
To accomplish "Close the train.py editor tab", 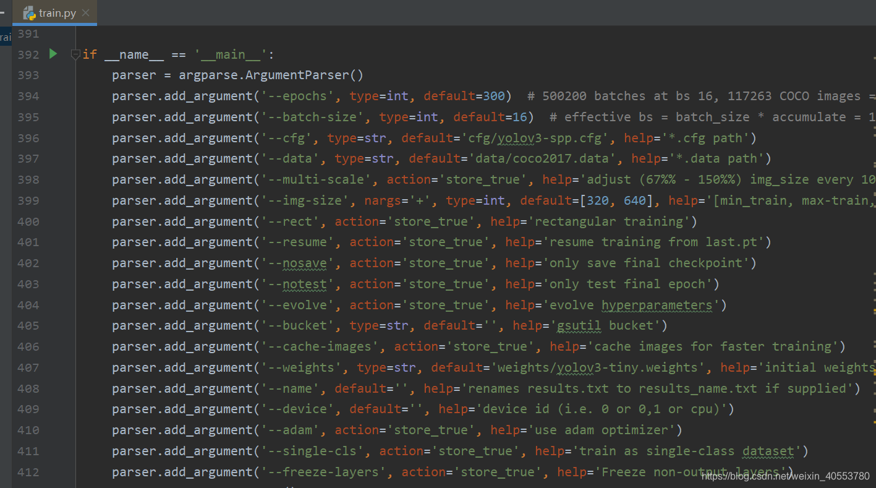I will [85, 12].
